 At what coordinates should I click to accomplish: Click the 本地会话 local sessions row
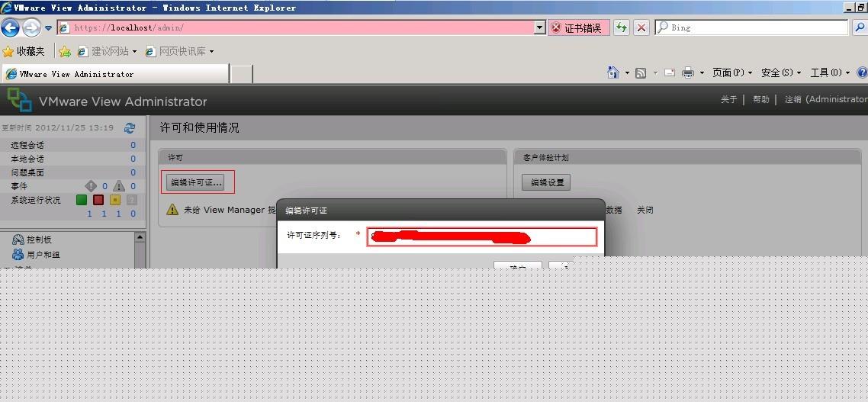[73, 159]
